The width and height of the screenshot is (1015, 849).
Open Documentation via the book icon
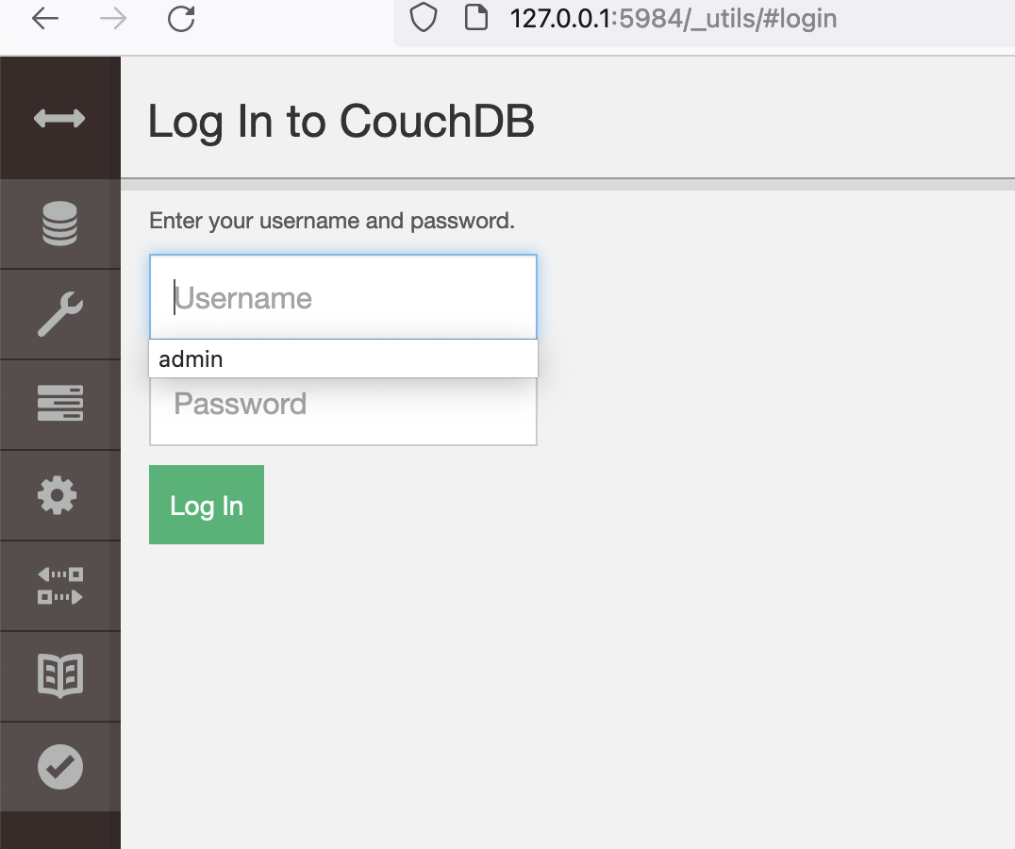point(59,675)
